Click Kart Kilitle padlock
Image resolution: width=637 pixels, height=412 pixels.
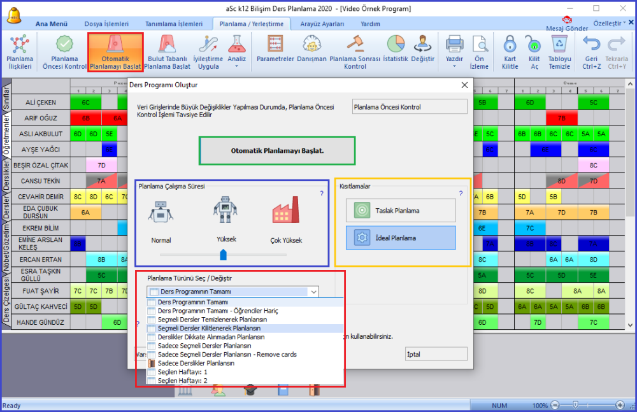coord(510,52)
